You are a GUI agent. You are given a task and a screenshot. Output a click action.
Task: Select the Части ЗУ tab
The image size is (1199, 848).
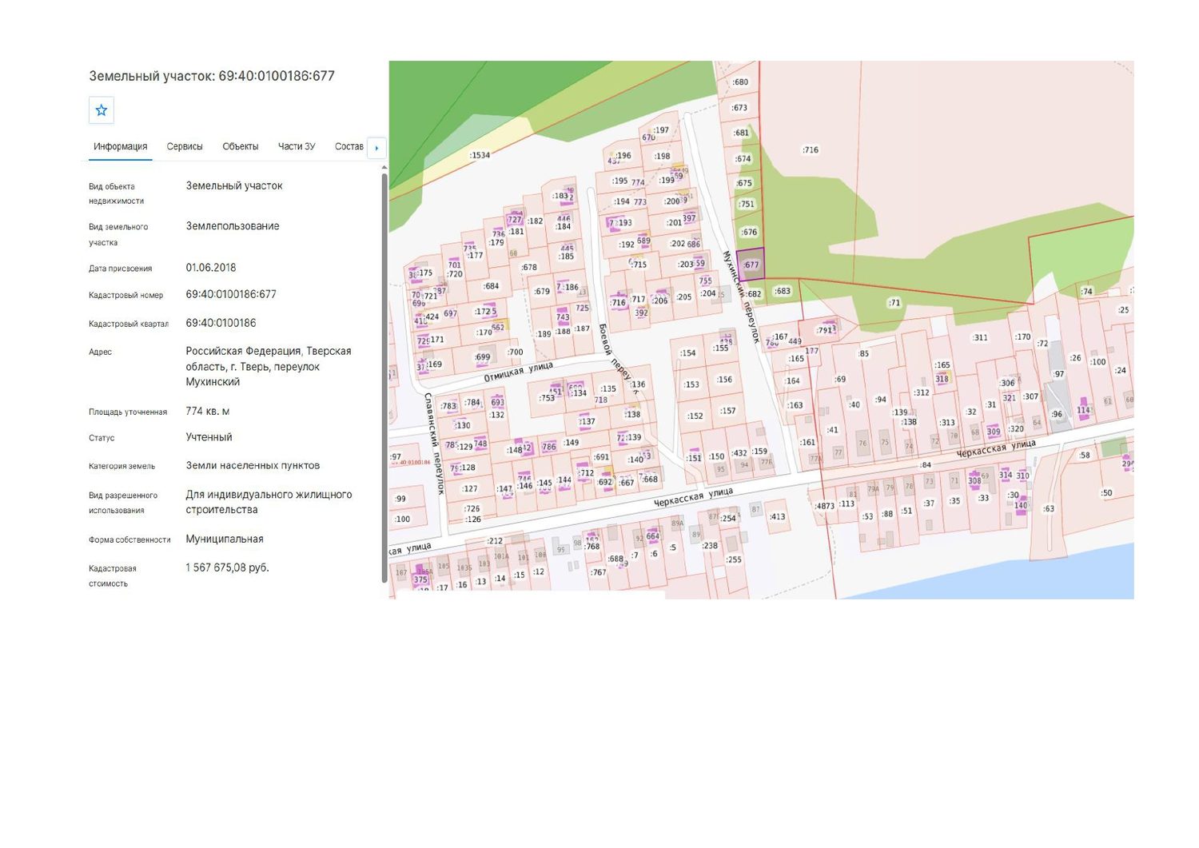click(297, 147)
